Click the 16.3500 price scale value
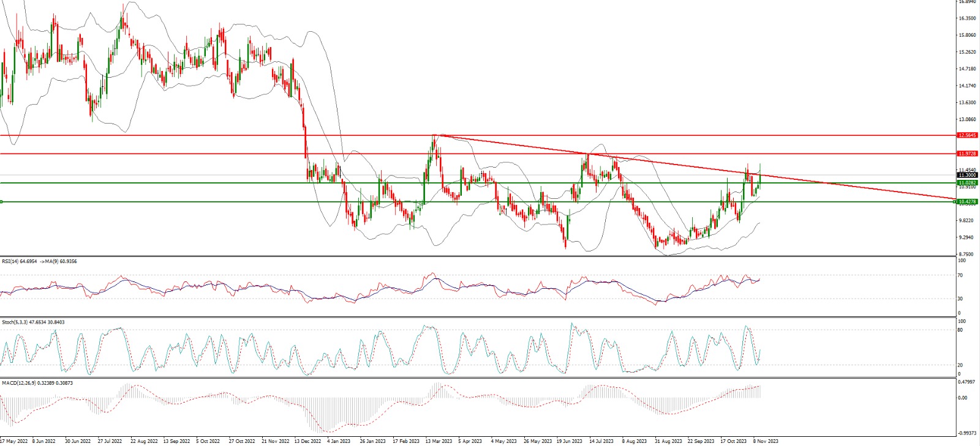 (967, 18)
